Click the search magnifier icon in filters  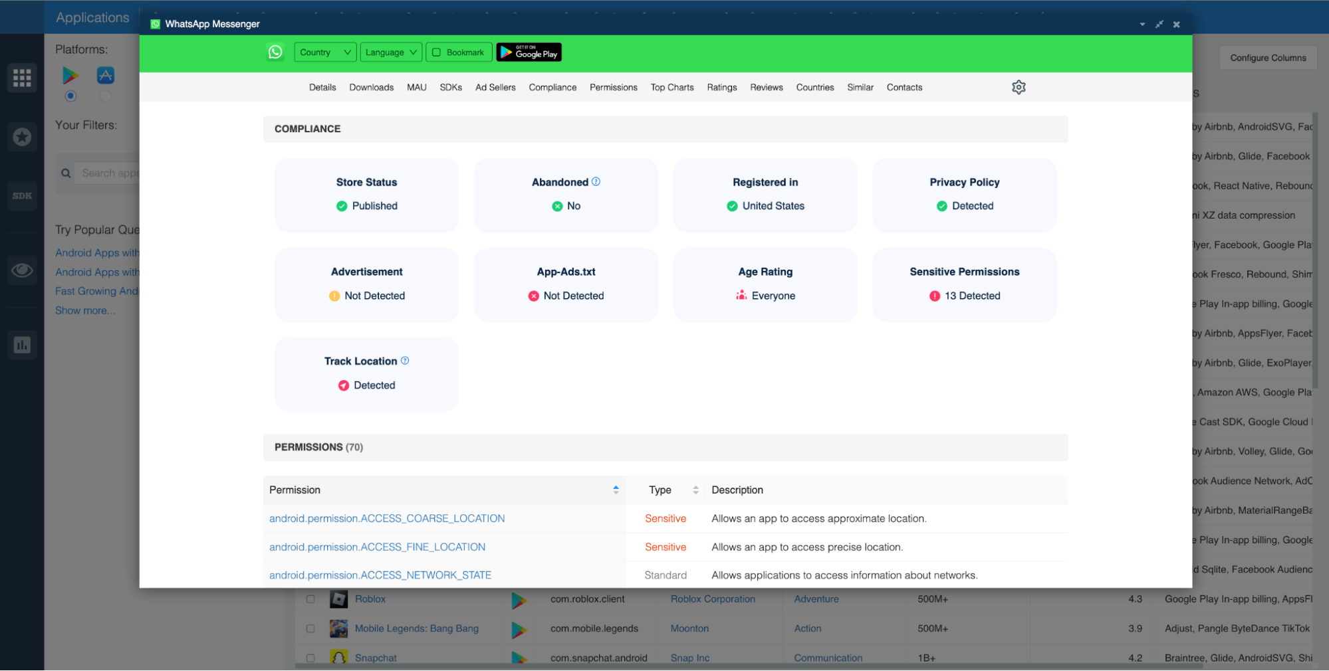click(x=66, y=173)
